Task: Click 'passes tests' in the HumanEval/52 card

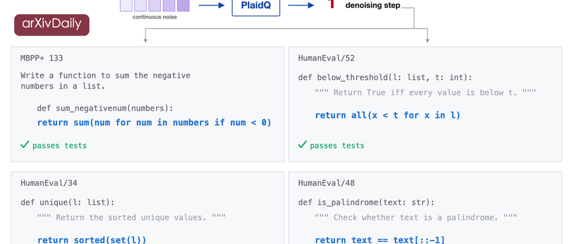Action: (337, 145)
